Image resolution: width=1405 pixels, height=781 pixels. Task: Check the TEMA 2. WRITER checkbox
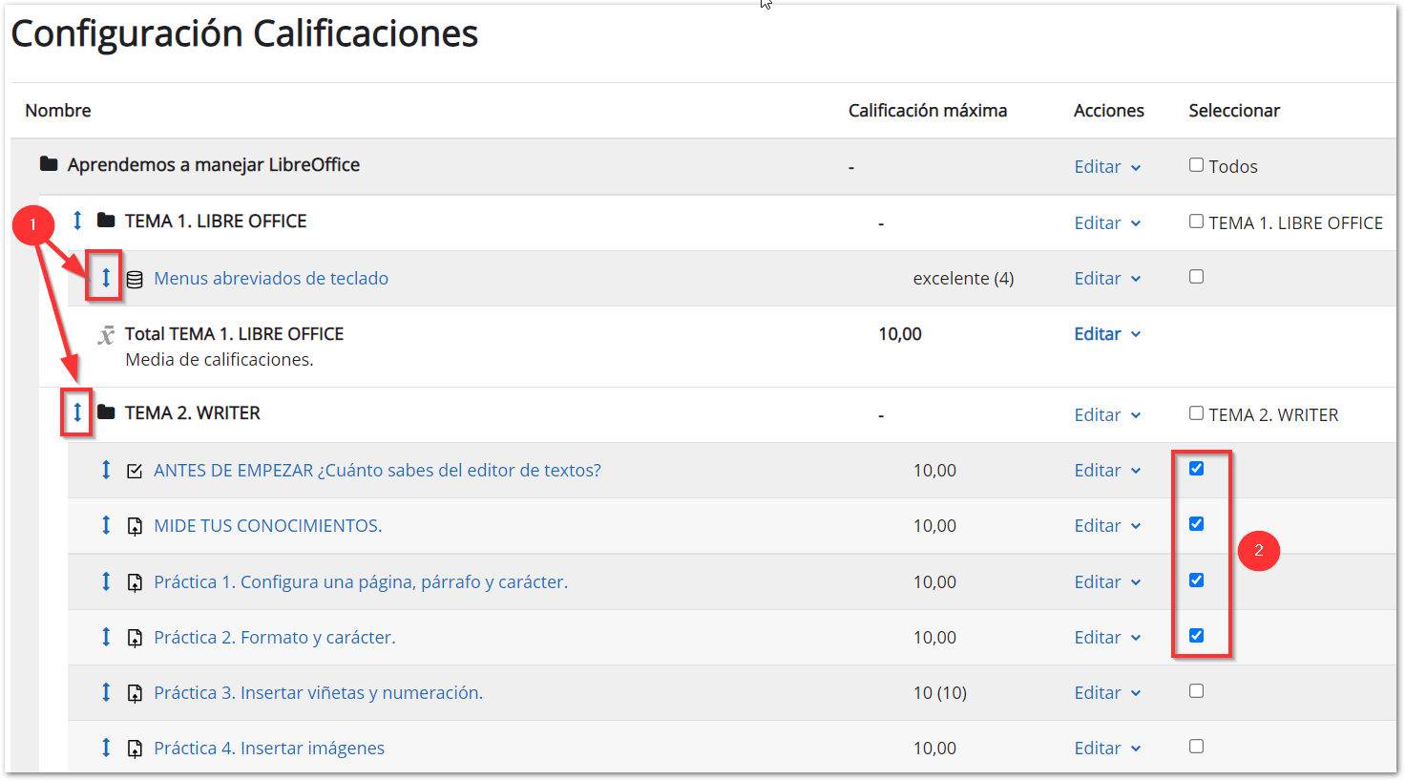tap(1196, 413)
